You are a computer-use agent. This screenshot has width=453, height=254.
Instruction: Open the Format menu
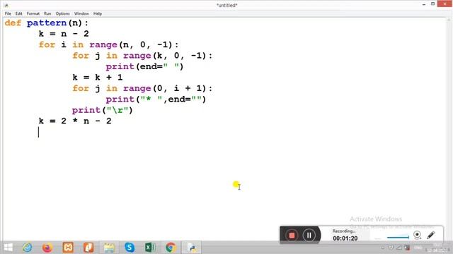(33, 13)
